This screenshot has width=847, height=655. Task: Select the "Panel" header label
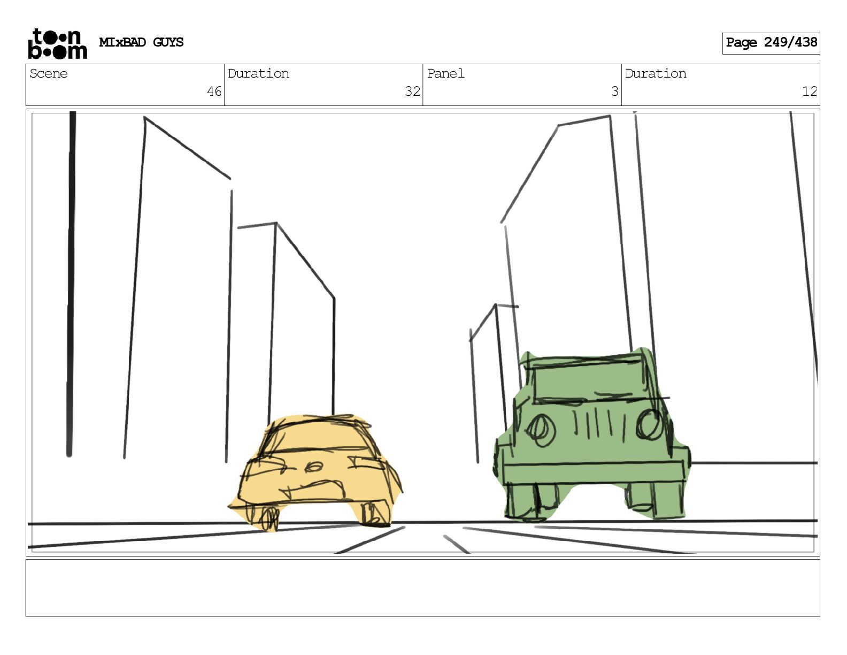point(445,73)
